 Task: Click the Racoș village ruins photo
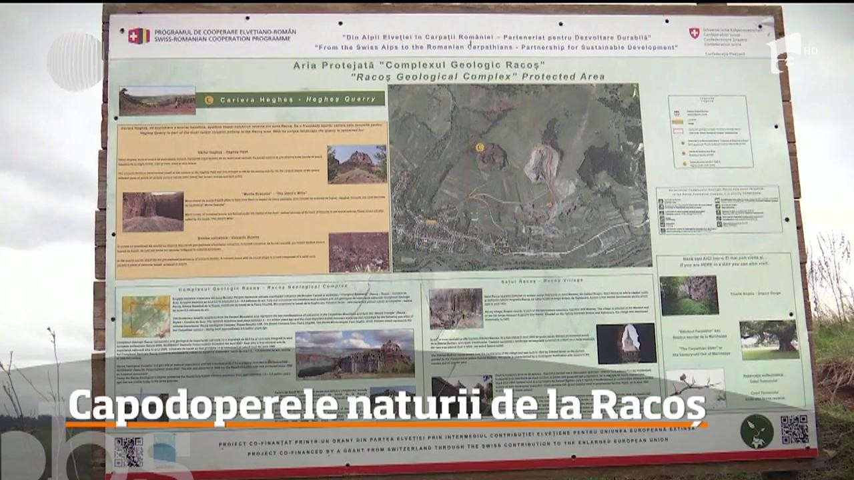pos(456,309)
